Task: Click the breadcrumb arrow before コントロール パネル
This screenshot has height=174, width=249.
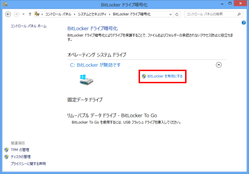Action: pyautogui.click(x=42, y=14)
